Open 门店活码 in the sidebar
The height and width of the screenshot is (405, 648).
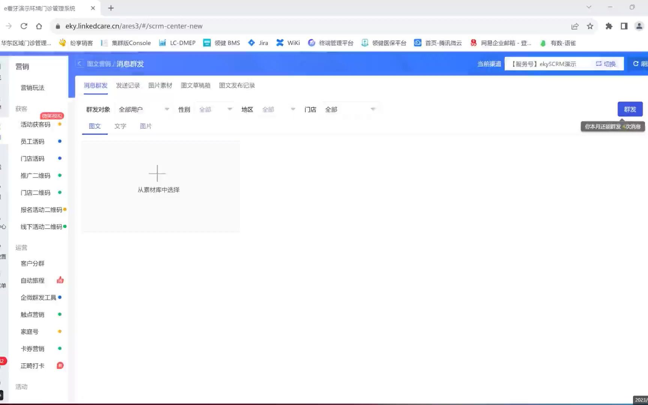(x=33, y=159)
